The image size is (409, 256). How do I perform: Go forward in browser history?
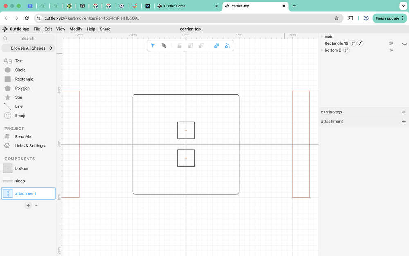coord(16,18)
